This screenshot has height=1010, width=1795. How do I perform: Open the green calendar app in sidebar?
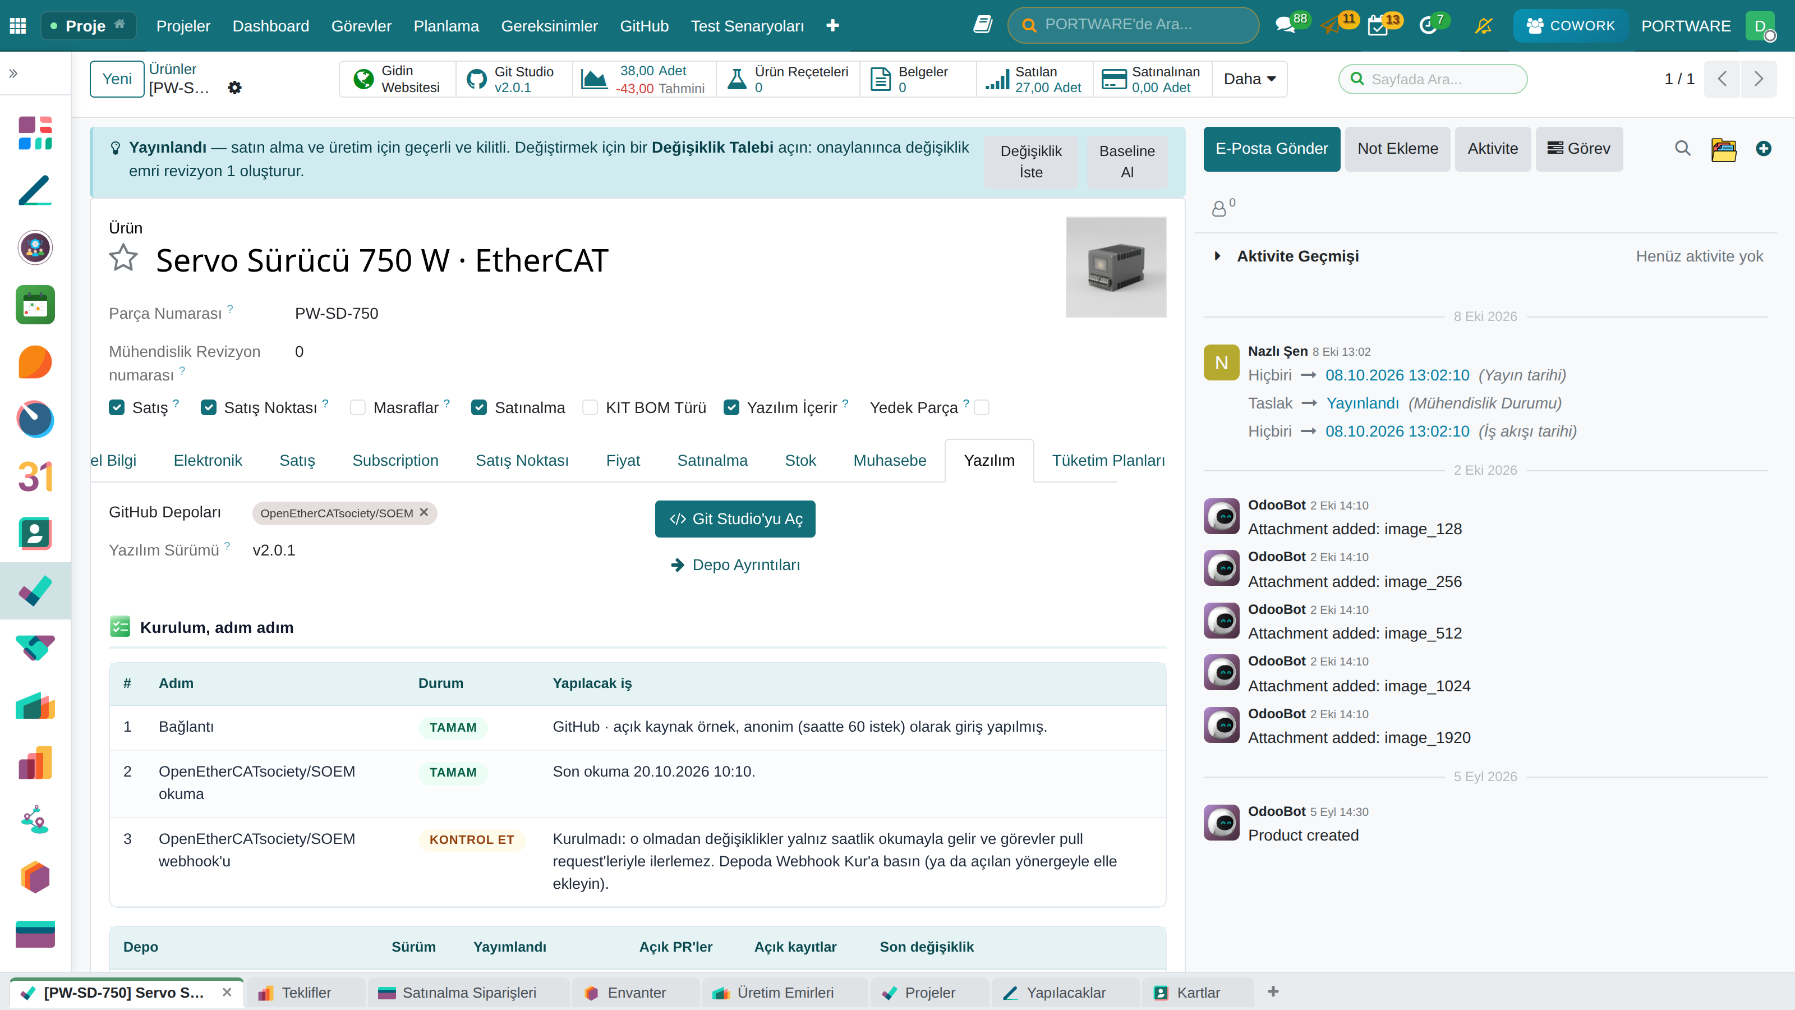point(35,305)
